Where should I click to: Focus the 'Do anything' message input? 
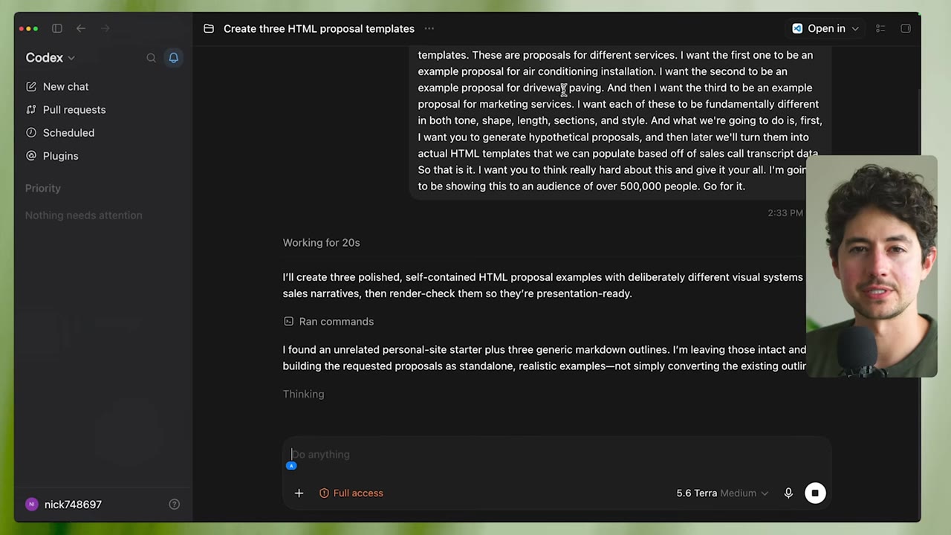click(556, 455)
